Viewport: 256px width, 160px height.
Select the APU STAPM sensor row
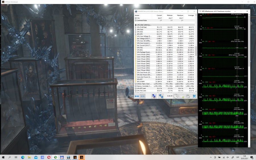tap(164, 82)
